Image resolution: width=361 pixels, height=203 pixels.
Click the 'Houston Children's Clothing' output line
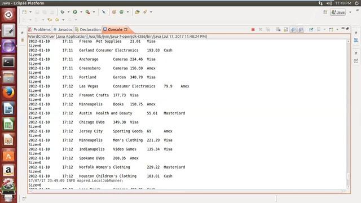100,176
